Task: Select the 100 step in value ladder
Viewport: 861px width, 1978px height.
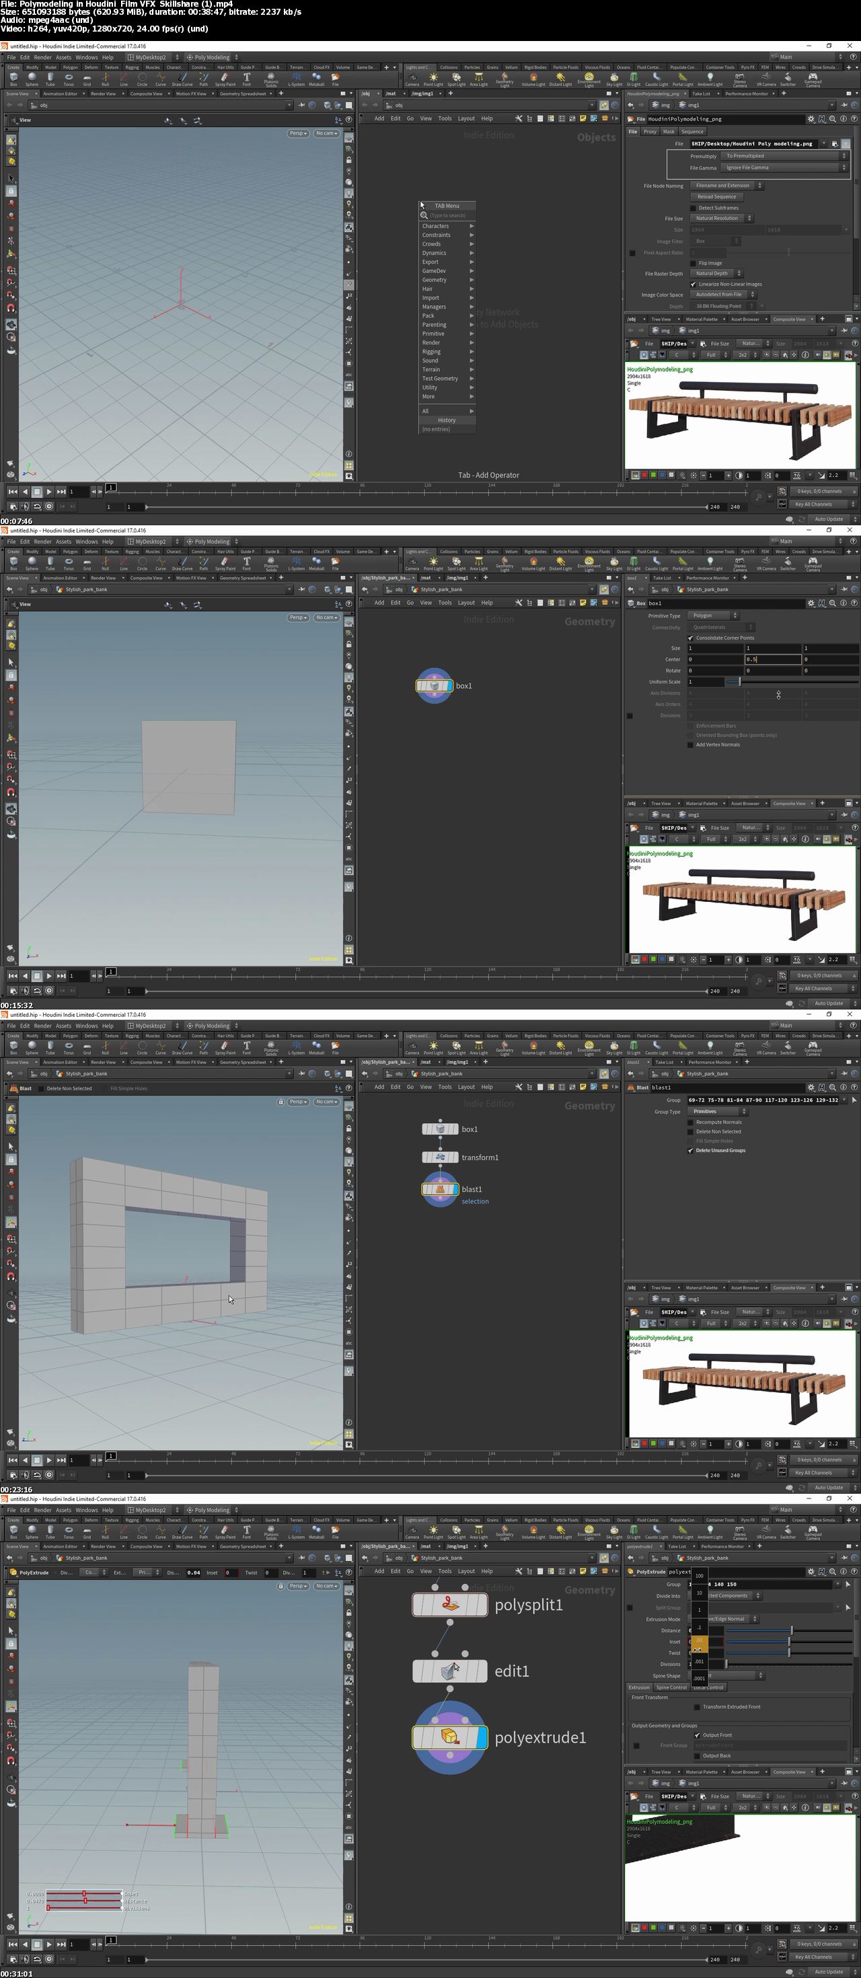Action: pos(699,1575)
